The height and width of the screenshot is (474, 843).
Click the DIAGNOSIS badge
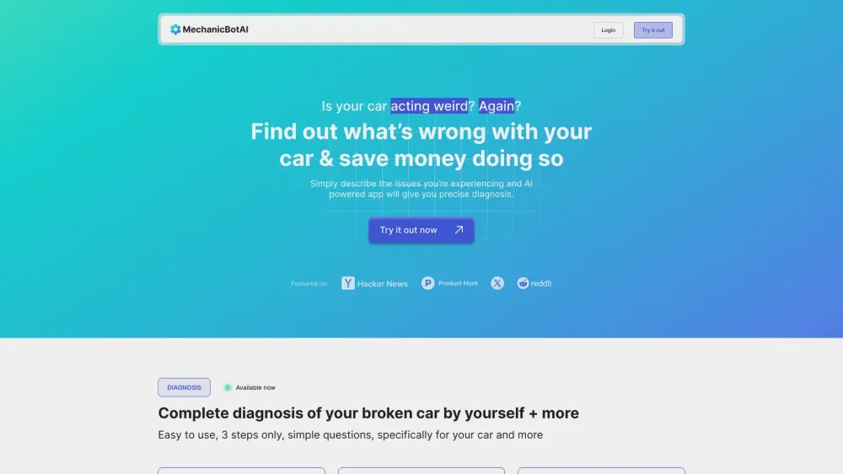coord(184,387)
